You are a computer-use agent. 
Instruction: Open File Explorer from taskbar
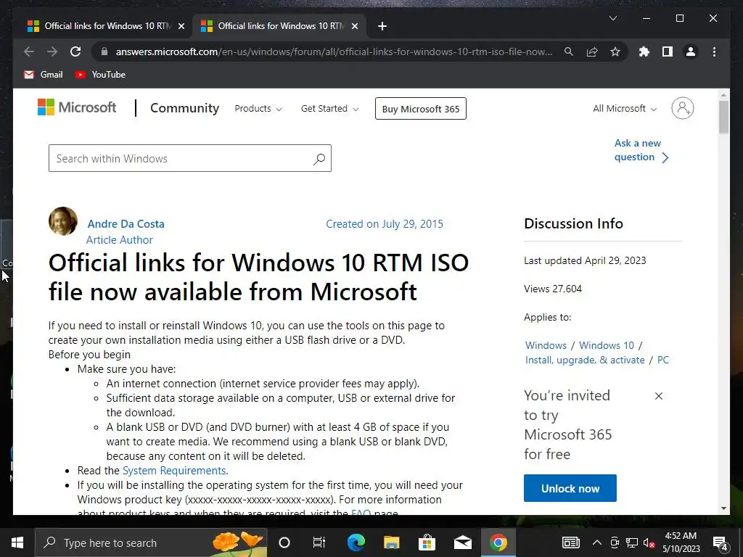(x=391, y=542)
